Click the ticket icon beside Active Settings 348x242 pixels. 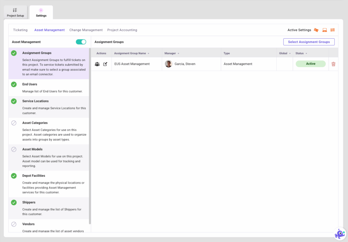316,30
